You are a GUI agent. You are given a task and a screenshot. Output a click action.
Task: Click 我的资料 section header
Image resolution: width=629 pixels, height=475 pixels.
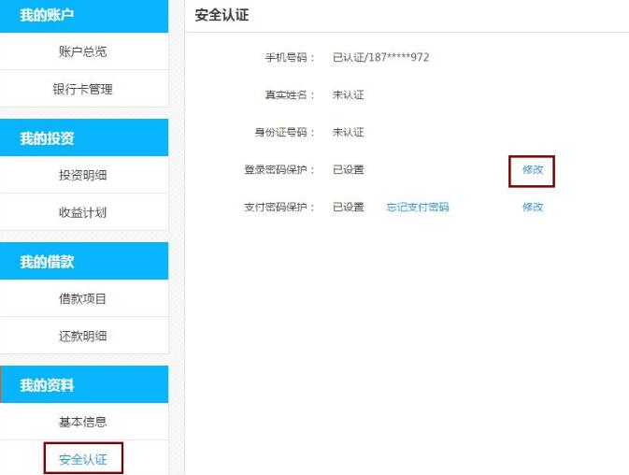coord(84,384)
